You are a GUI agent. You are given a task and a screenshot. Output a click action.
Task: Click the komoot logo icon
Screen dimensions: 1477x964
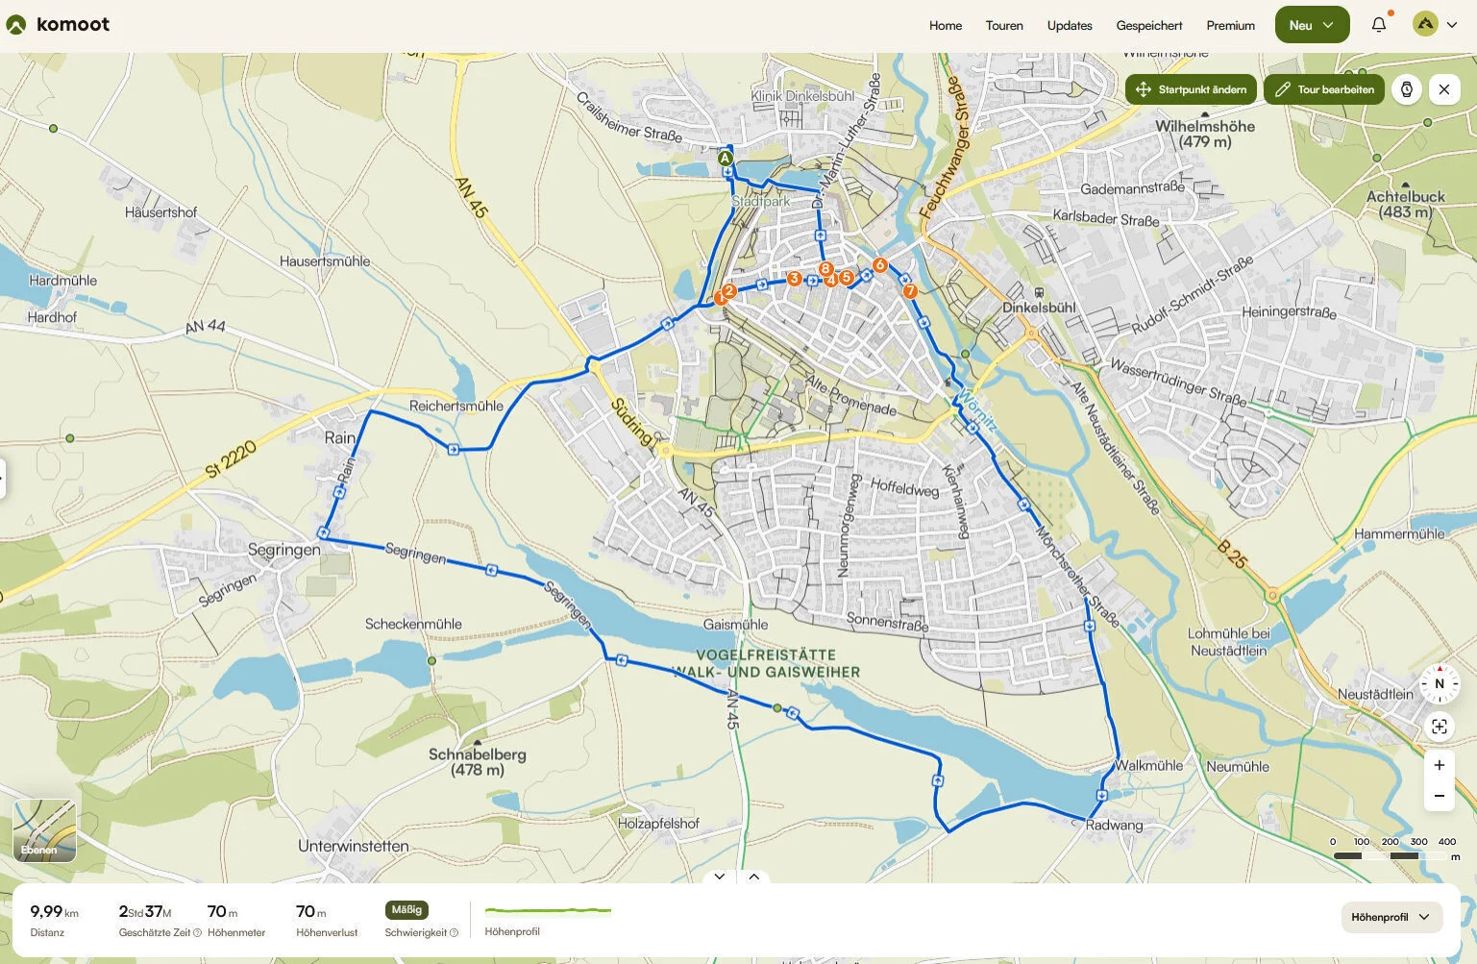[x=15, y=25]
